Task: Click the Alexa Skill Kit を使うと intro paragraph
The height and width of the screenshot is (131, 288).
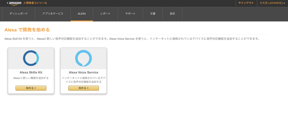Action: click(x=132, y=39)
